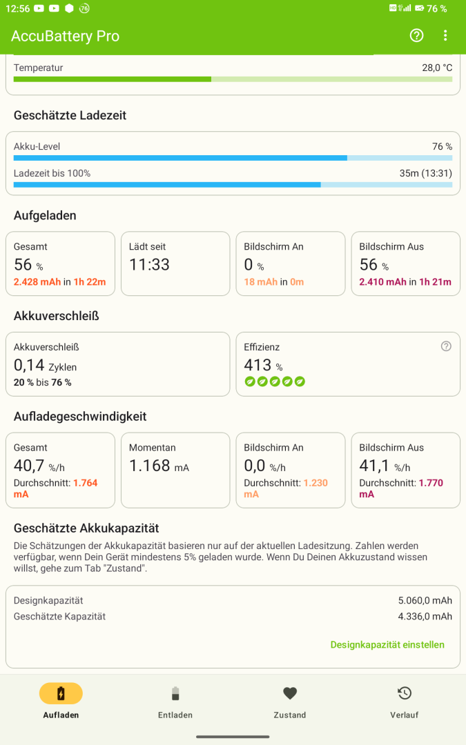Tap the Temperatur progress bar

(x=233, y=79)
